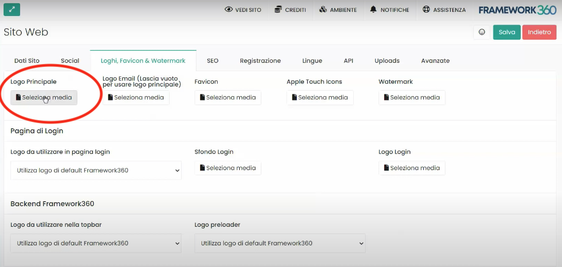The width and height of the screenshot is (562, 267).
Task: Open the Lingue tab
Action: [x=312, y=61]
